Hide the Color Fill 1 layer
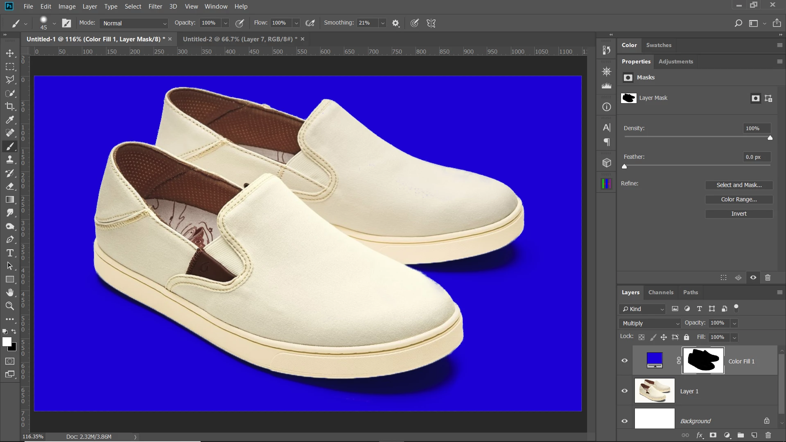This screenshot has height=442, width=786. coord(625,361)
